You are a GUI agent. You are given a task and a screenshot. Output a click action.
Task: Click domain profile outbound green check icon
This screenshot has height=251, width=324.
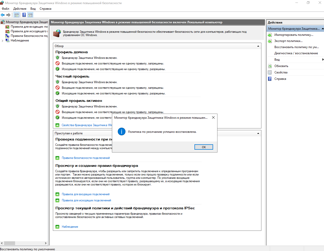[x=57, y=69]
